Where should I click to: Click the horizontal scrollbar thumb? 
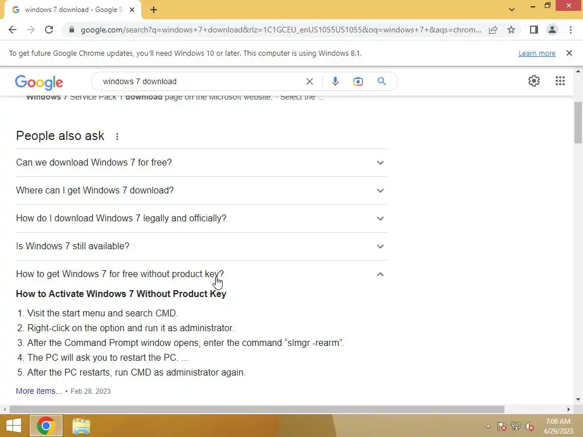[x=257, y=409]
